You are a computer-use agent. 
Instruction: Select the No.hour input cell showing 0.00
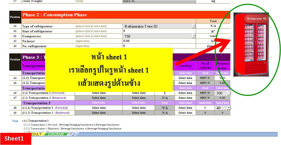159,41
